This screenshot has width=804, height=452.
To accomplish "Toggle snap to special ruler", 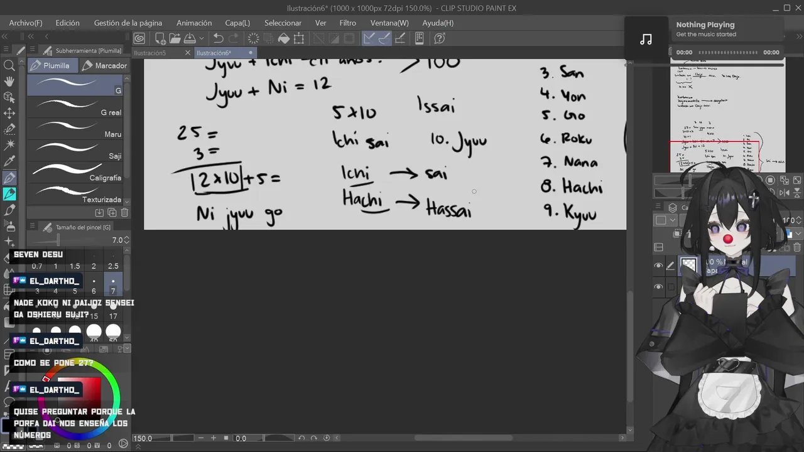I will pos(384,38).
